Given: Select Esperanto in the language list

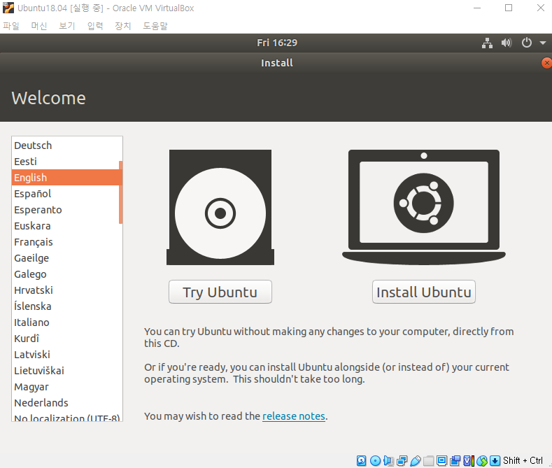Looking at the screenshot, I should coord(66,210).
